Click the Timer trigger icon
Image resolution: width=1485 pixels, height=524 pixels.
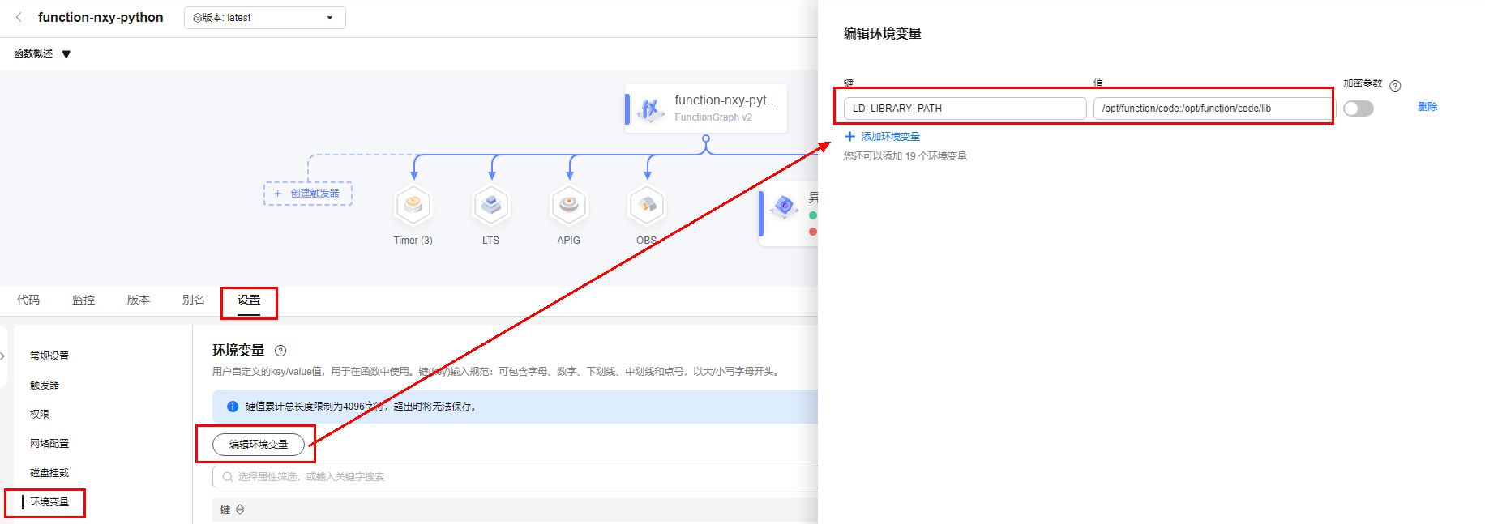pos(413,206)
